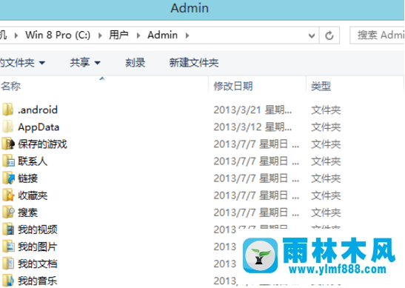
Task: Click the 联系人 contacts folder icon
Action: 8,161
